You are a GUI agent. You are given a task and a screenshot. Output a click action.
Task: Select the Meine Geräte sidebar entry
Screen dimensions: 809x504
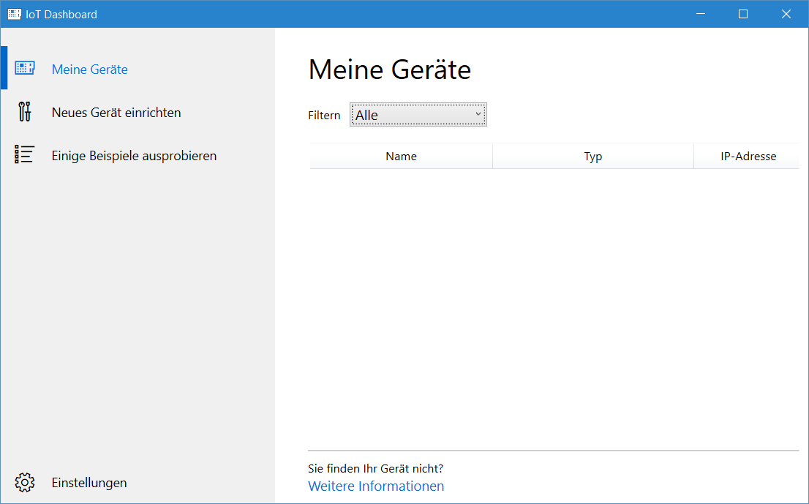[89, 69]
